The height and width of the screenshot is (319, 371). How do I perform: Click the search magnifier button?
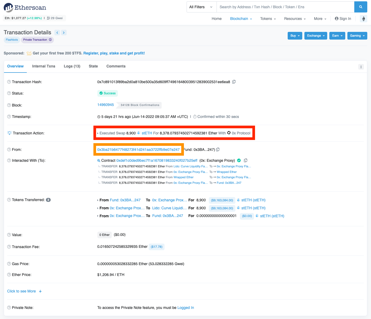(x=361, y=7)
